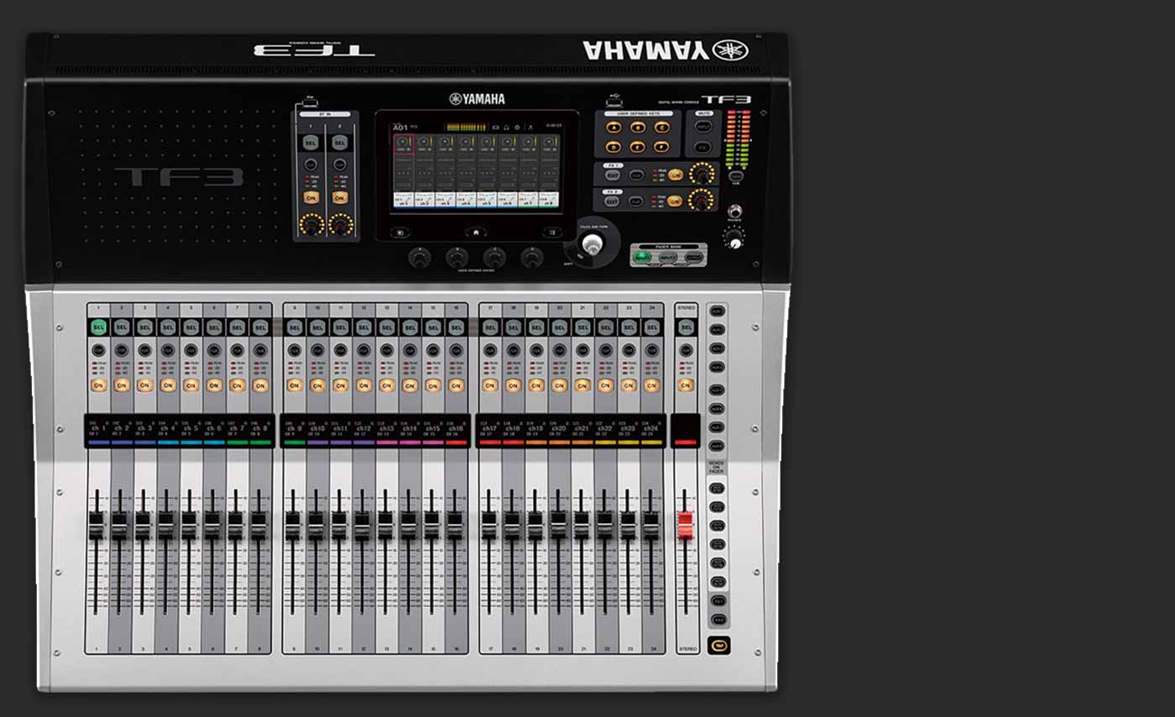1175x717 pixels.
Task: Switch to the right-hand Fader Bank button
Action: coord(694,257)
